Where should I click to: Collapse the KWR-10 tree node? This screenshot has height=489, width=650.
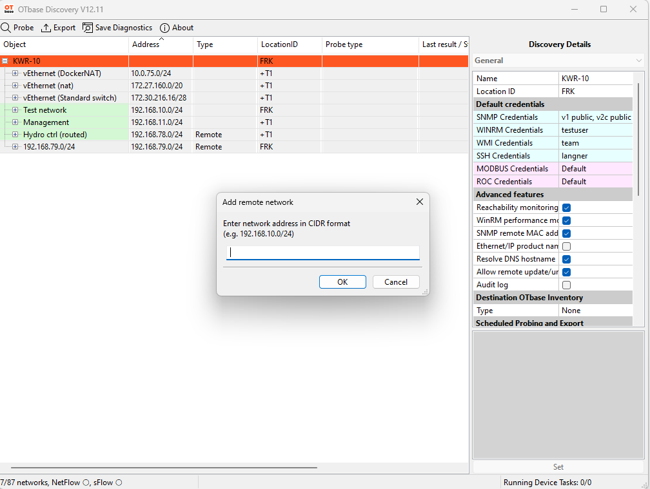pyautogui.click(x=5, y=61)
